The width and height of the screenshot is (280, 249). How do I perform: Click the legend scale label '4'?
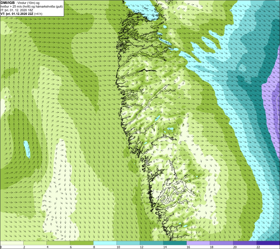tap(48, 247)
